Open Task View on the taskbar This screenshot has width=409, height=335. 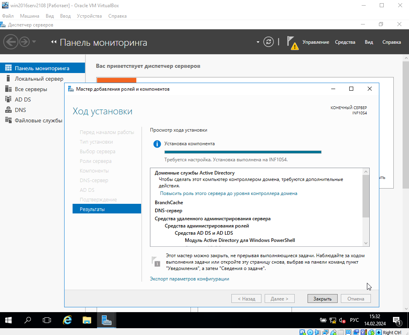pyautogui.click(x=47, y=320)
